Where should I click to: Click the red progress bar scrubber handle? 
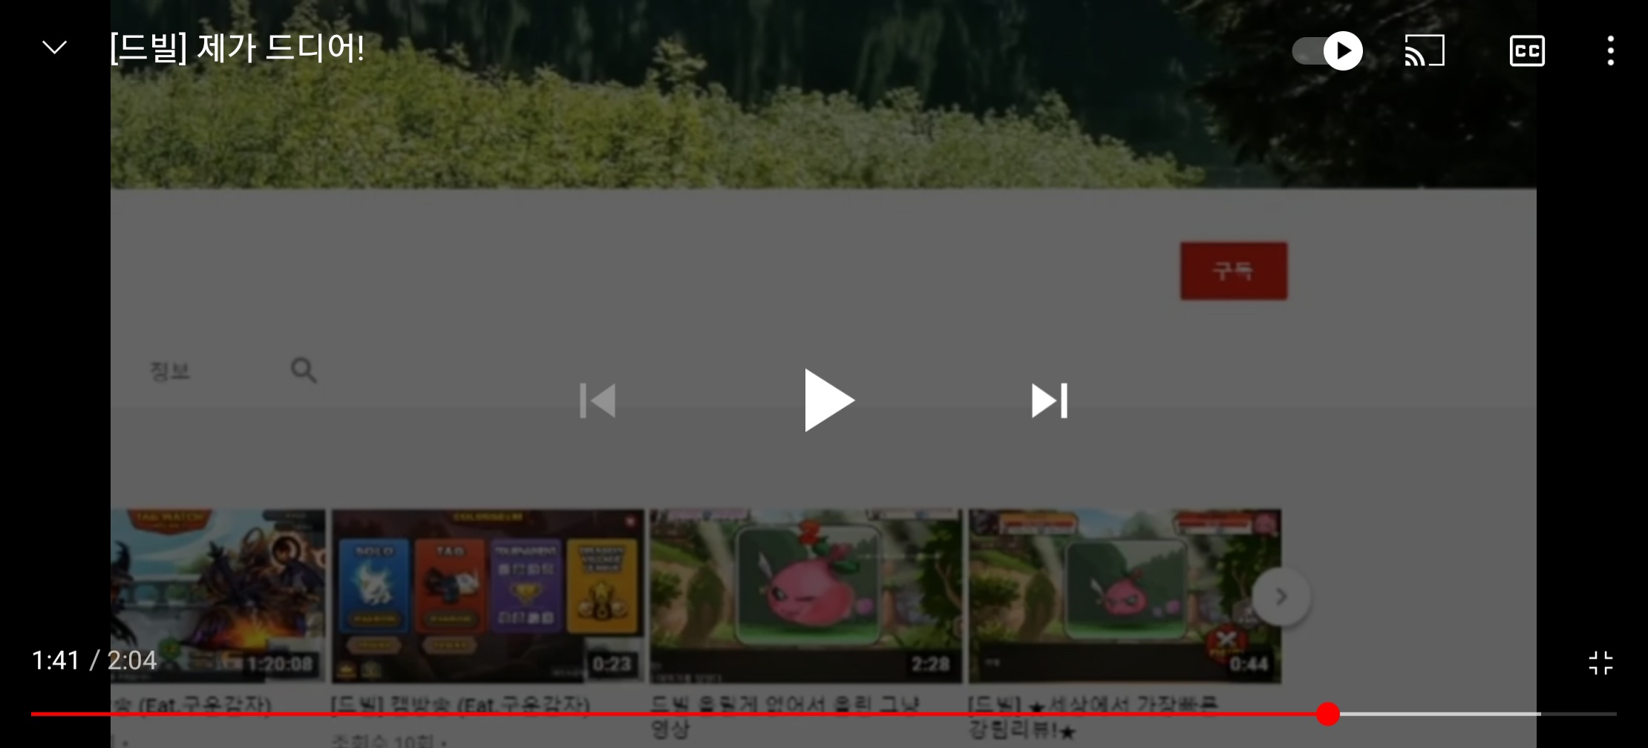tap(1328, 714)
